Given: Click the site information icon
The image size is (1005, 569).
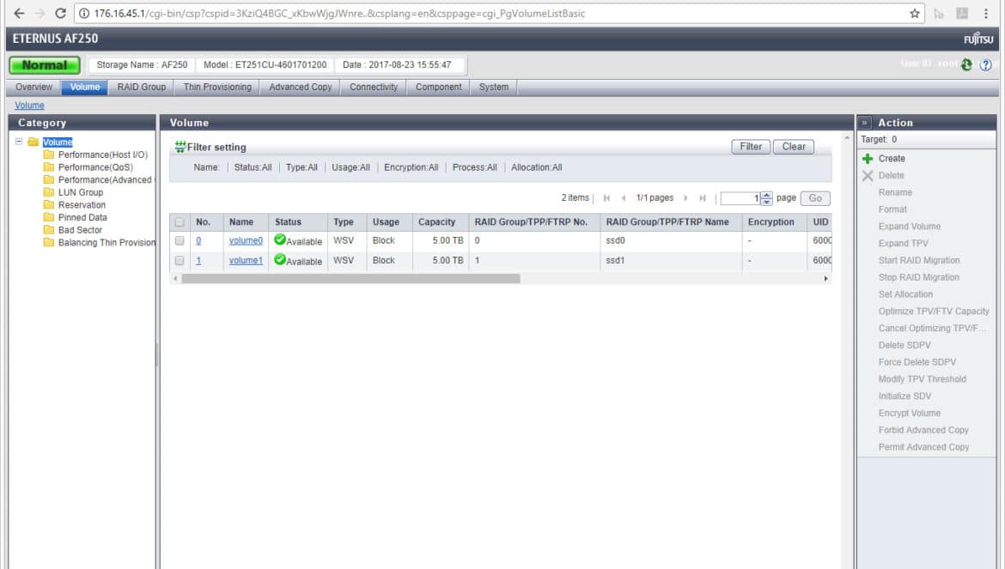Looking at the screenshot, I should (84, 14).
